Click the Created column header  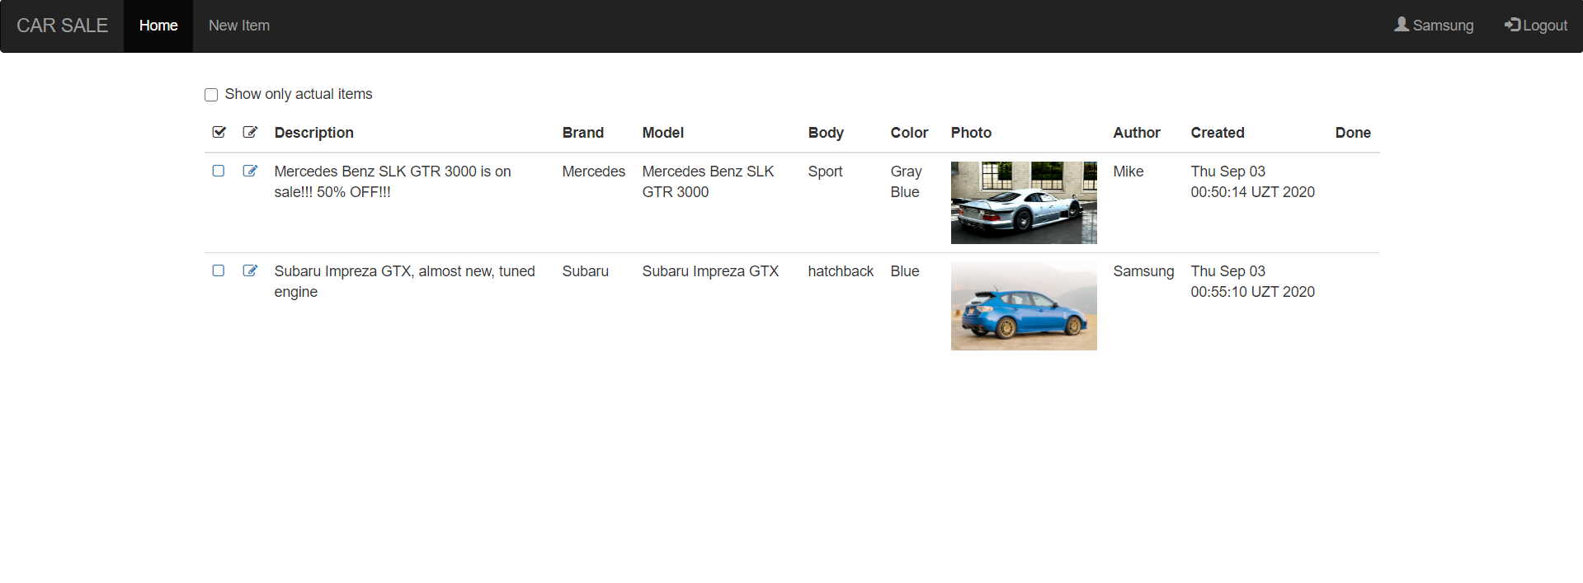(x=1217, y=133)
